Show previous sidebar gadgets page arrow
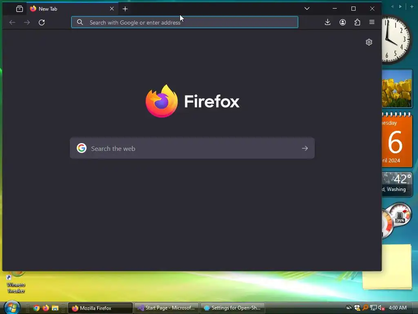This screenshot has height=314, width=418. point(392,7)
